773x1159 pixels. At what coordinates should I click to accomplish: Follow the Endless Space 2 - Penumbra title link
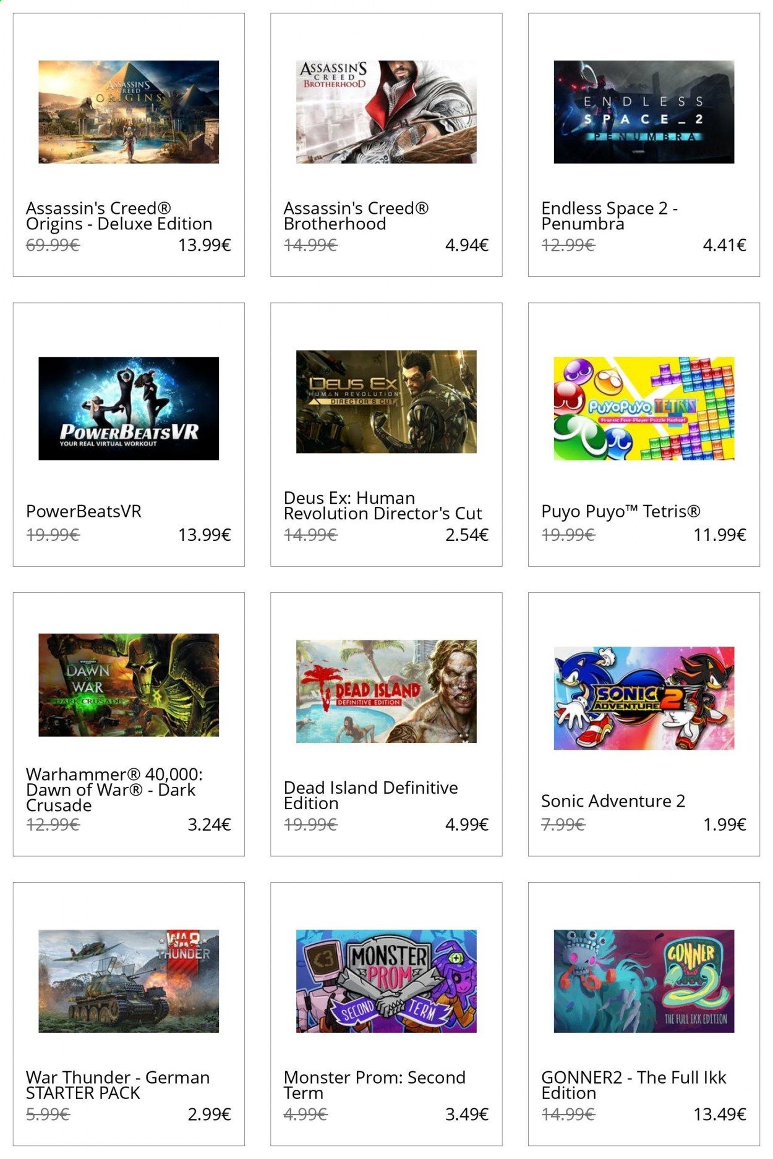[610, 216]
